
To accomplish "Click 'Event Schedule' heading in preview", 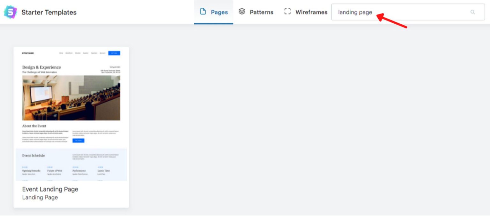I will (x=33, y=156).
